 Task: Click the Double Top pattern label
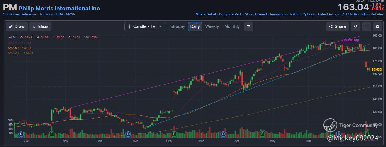pyautogui.click(x=351, y=40)
